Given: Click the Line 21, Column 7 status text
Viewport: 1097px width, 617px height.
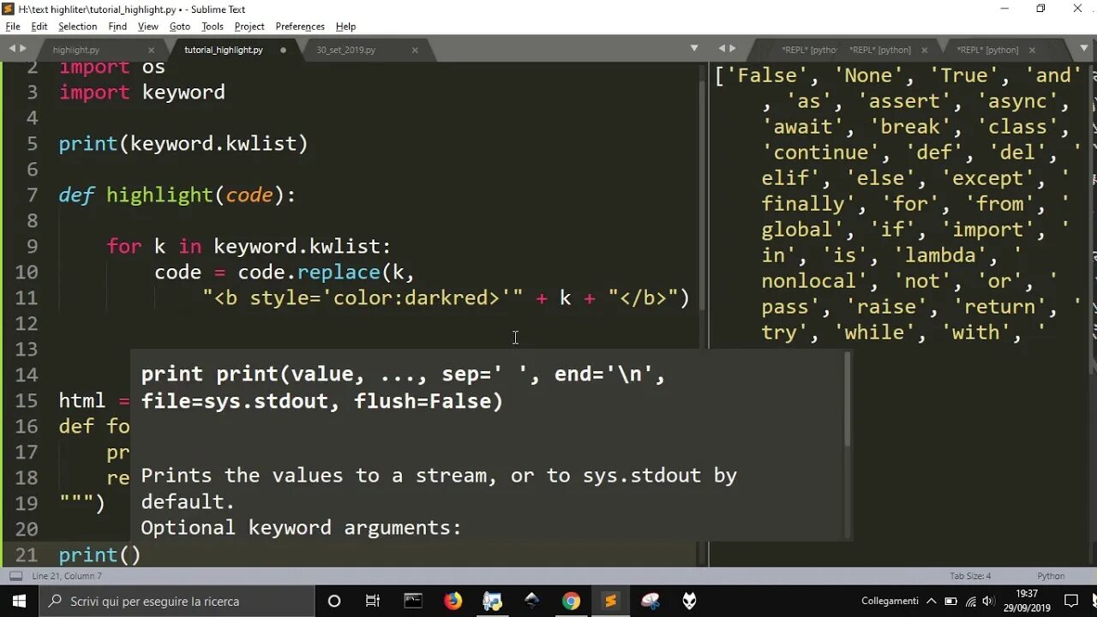Looking at the screenshot, I should [x=67, y=576].
